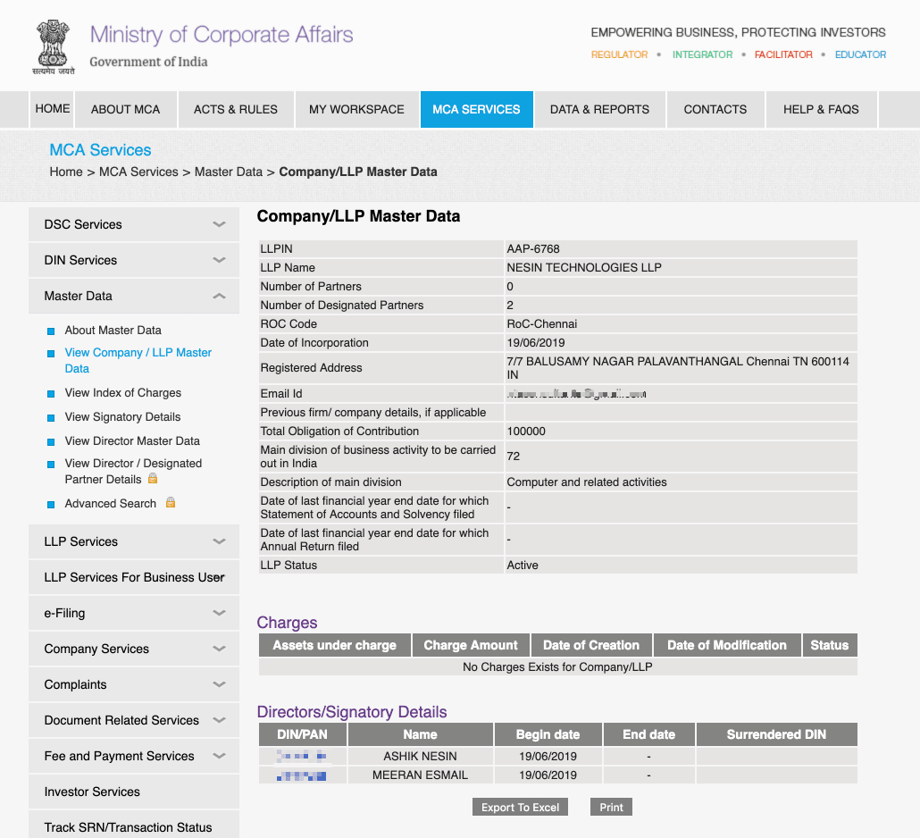920x838 pixels.
Task: Open View Signatory Details link
Action: click(122, 416)
